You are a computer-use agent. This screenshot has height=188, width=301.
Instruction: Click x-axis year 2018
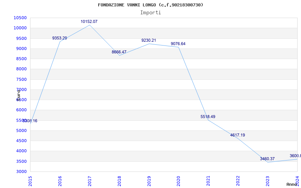pos(119,181)
